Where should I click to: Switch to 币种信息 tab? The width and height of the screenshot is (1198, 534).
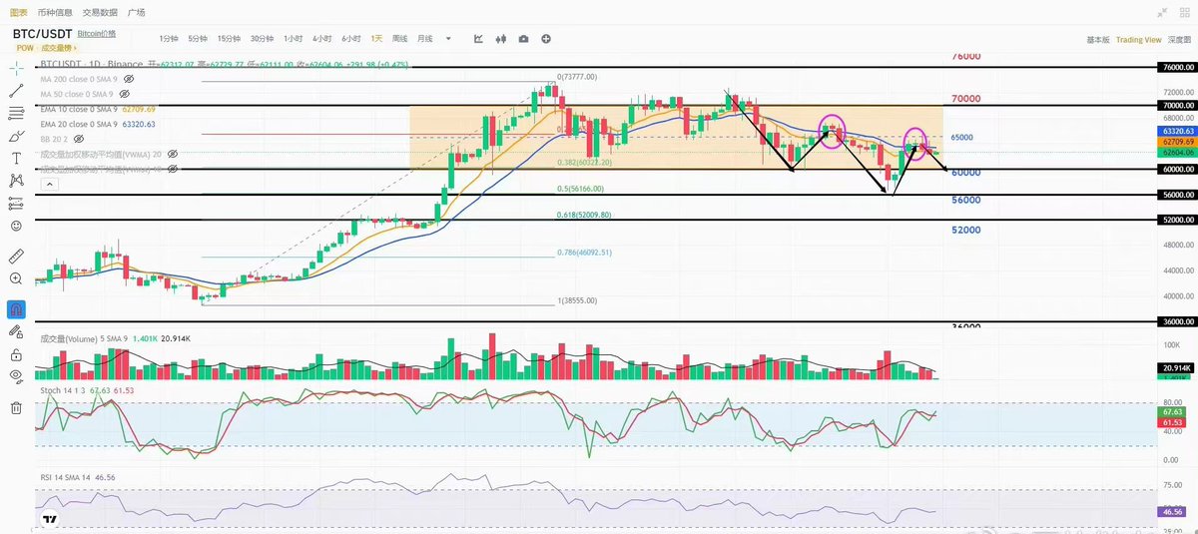(x=54, y=12)
